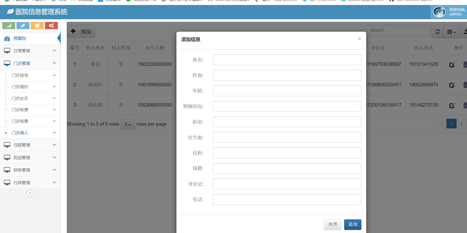Close the 添加信息 dialog with X
The image size is (467, 233).
tap(359, 39)
